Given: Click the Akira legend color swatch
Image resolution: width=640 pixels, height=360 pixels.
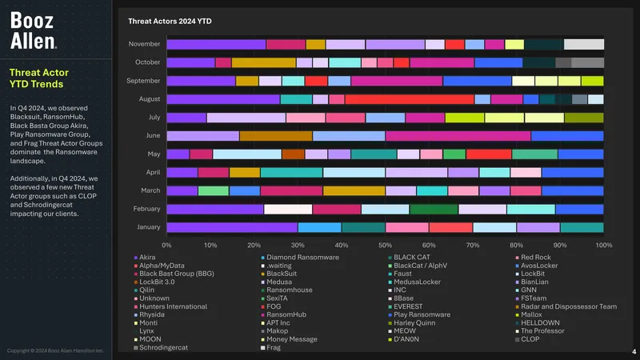Looking at the screenshot, I should click(136, 258).
